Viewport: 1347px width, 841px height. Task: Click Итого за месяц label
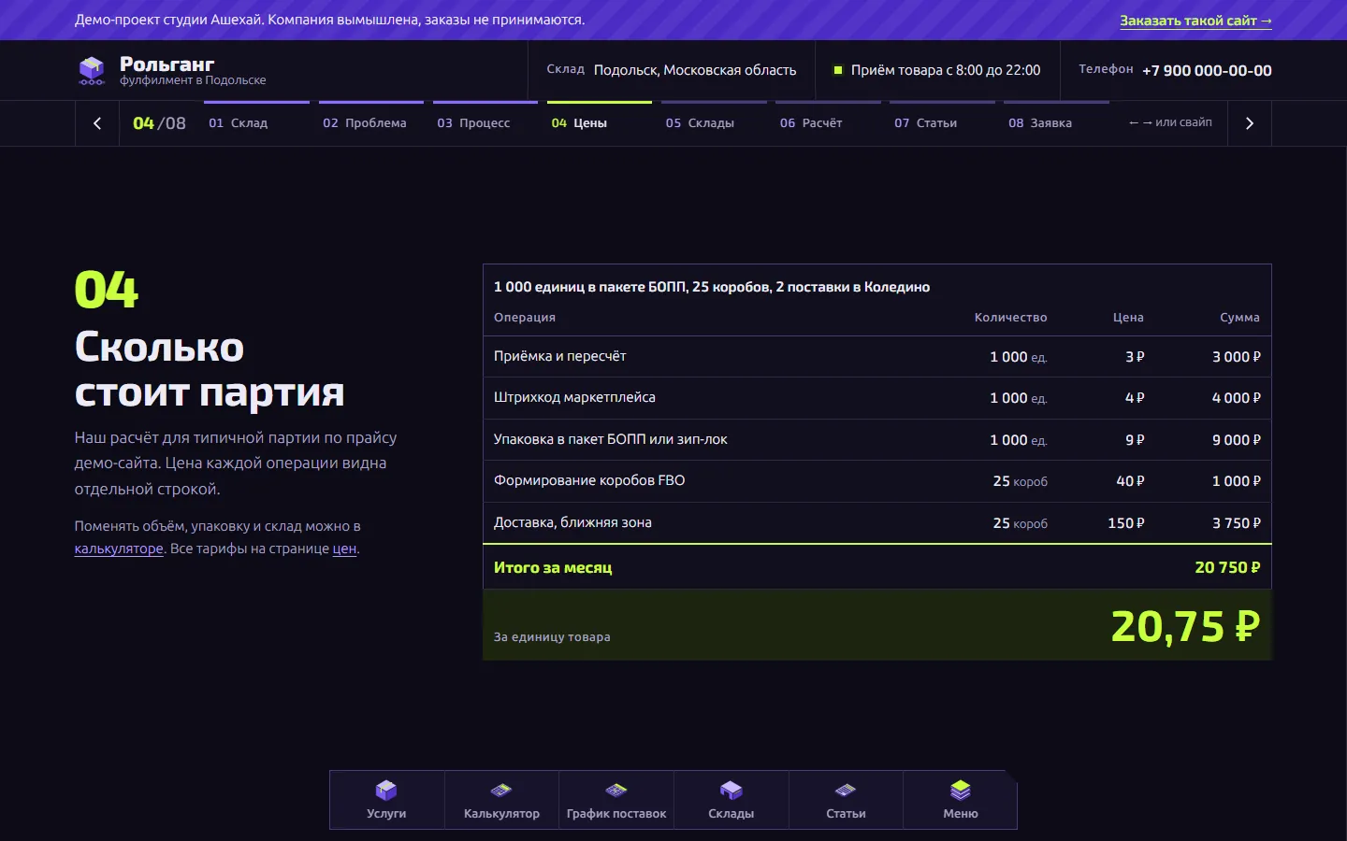553,567
